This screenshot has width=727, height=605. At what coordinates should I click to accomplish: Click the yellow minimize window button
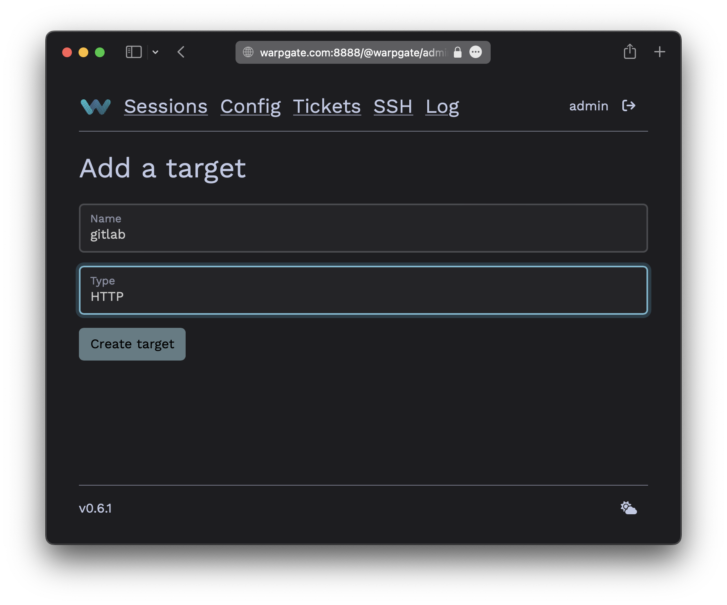(x=83, y=52)
